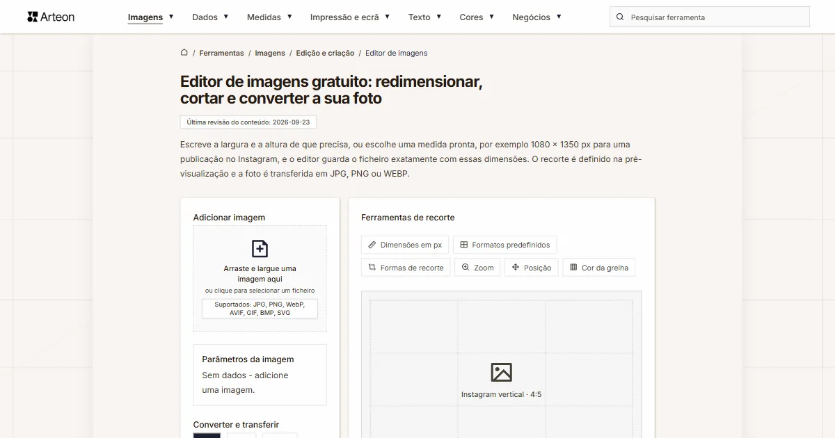Focus the Pesquisar ferramenta search field
Screen dimensions: 835x438
(710, 17)
